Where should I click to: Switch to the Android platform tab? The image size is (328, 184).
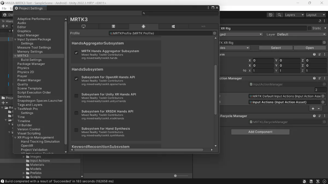[x=143, y=26]
